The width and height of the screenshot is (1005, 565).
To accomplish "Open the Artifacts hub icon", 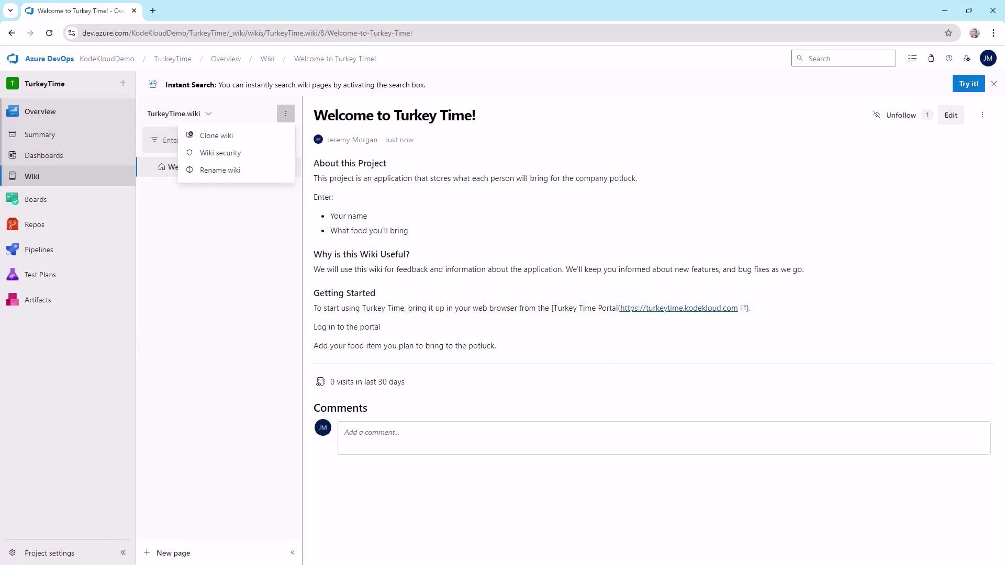I will point(13,300).
